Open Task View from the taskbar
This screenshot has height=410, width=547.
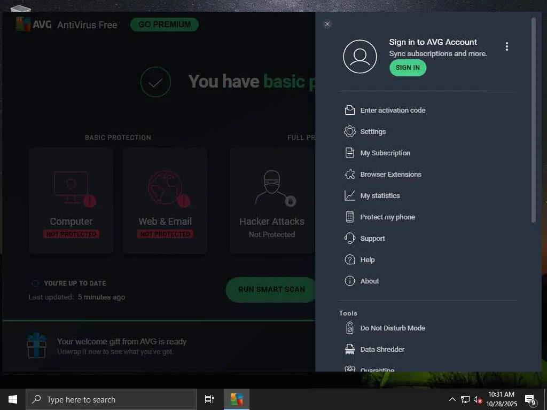(x=209, y=399)
